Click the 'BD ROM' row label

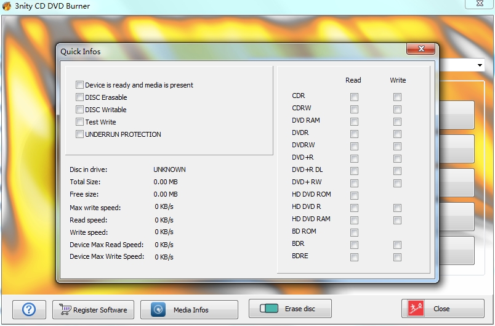[x=304, y=231]
